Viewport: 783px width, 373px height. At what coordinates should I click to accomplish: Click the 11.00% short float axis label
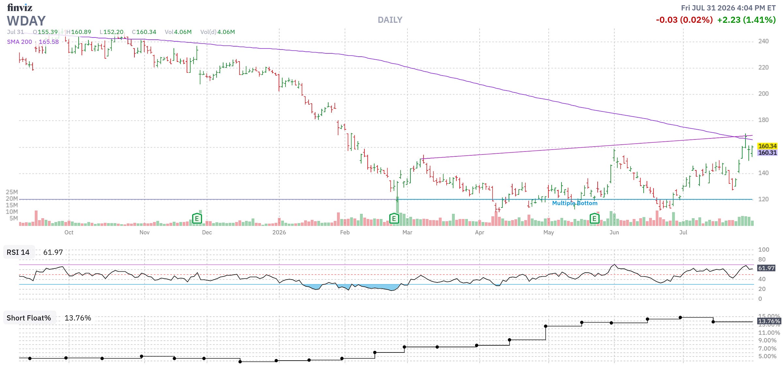pyautogui.click(x=769, y=333)
